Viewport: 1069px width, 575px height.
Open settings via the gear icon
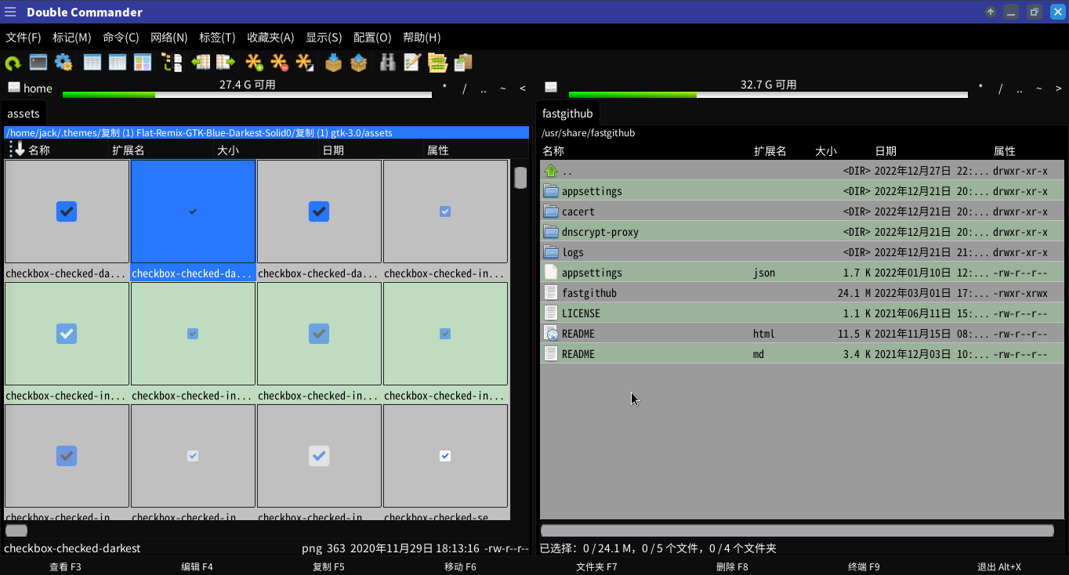(x=63, y=62)
